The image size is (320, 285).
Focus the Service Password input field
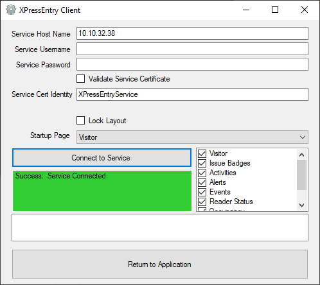tap(192, 64)
